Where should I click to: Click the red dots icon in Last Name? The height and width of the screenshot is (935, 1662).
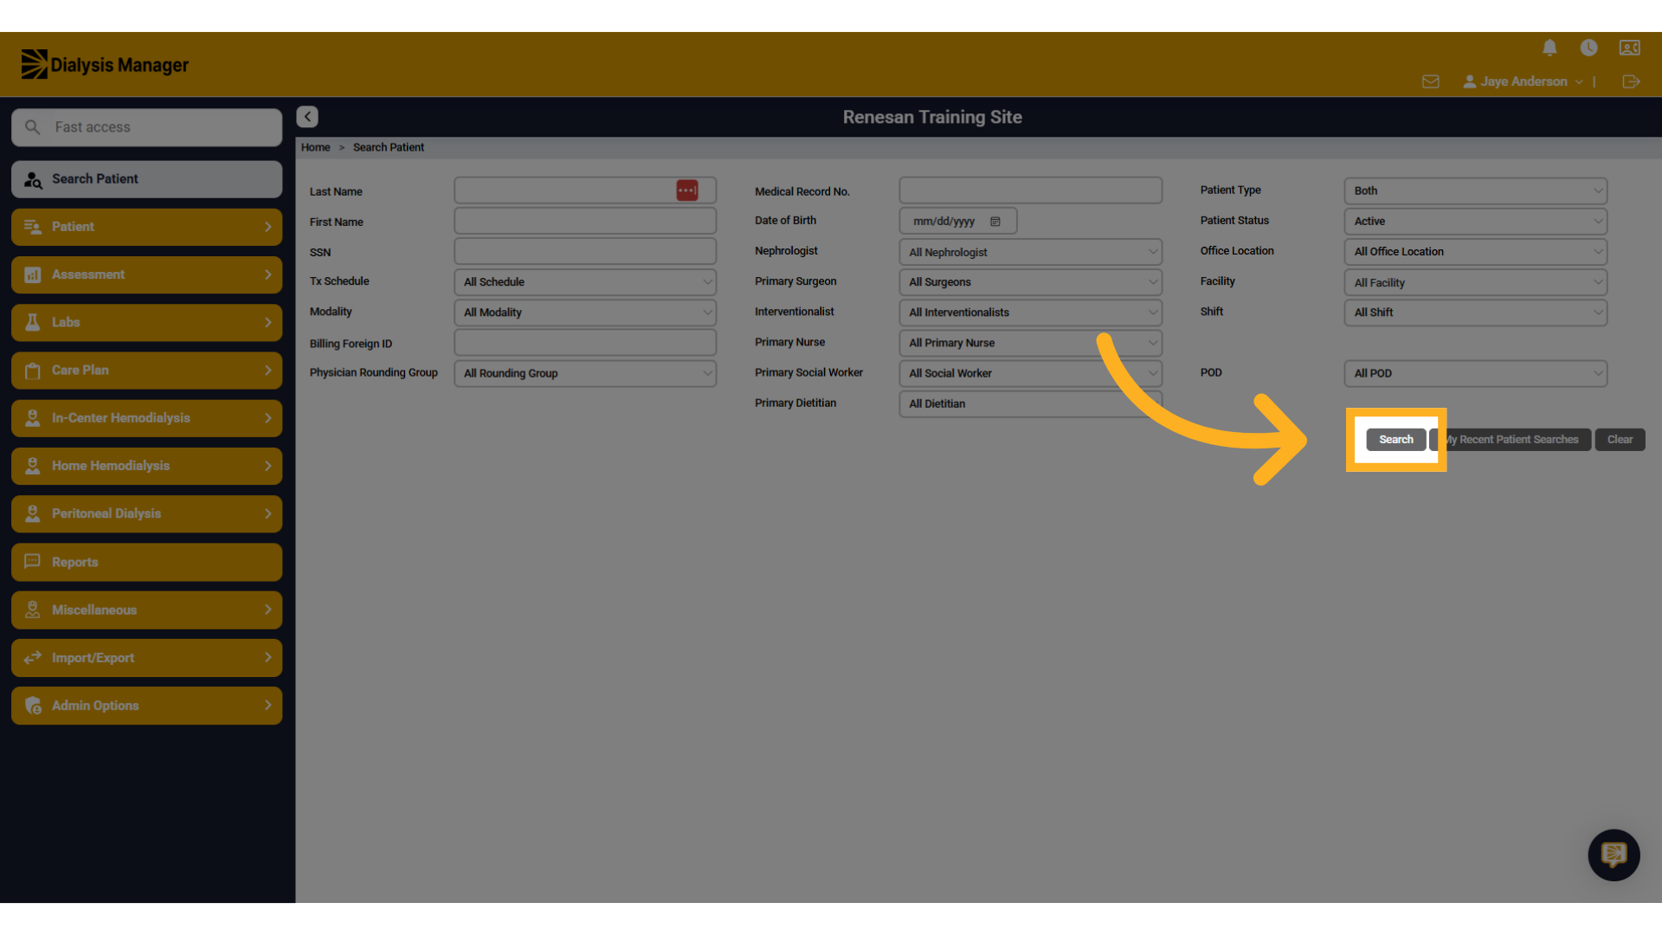[x=687, y=190]
